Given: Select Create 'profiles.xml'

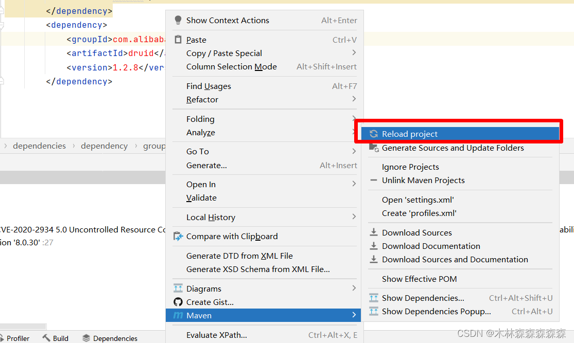Looking at the screenshot, I should (460, 213).
